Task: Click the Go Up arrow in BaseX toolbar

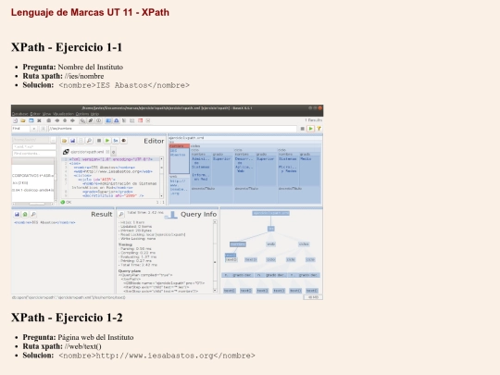Action: pyautogui.click(x=65, y=121)
